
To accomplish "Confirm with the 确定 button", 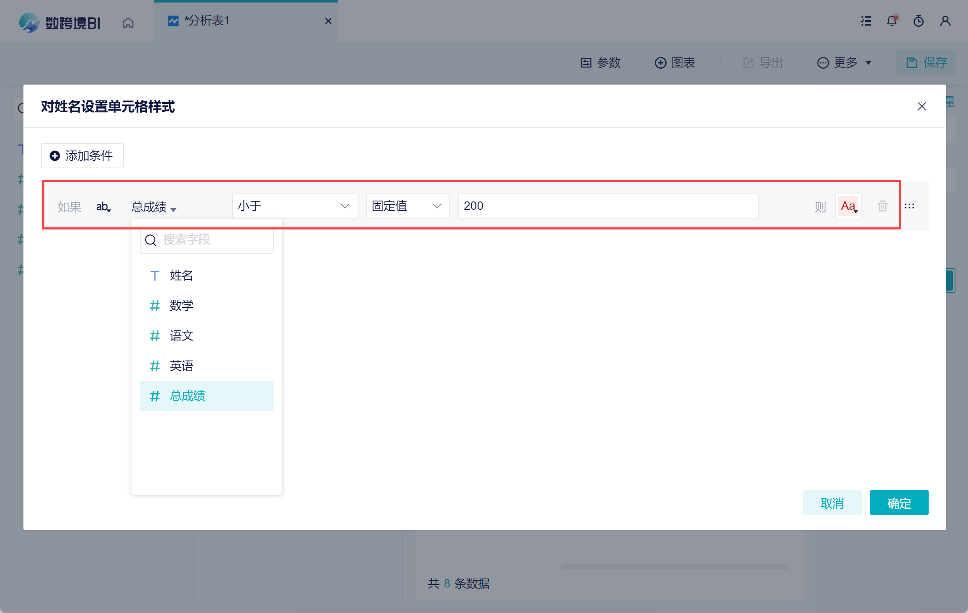I will [899, 502].
